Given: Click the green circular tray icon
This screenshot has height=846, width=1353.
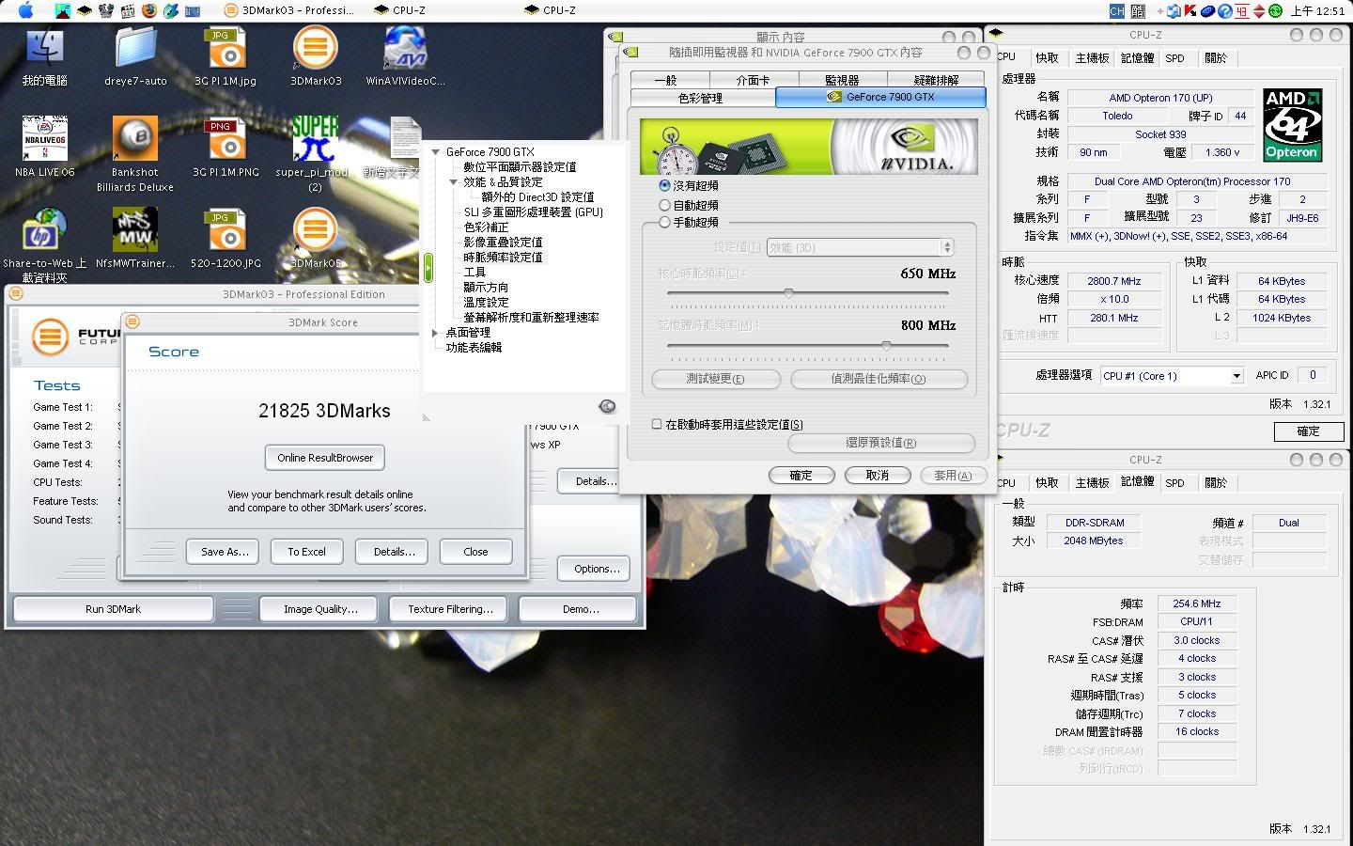Looking at the screenshot, I should click(x=1275, y=11).
